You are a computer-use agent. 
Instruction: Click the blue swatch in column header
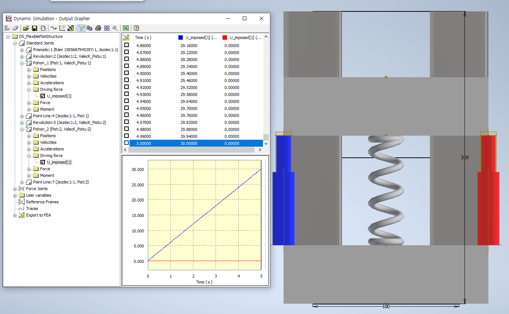tap(181, 38)
